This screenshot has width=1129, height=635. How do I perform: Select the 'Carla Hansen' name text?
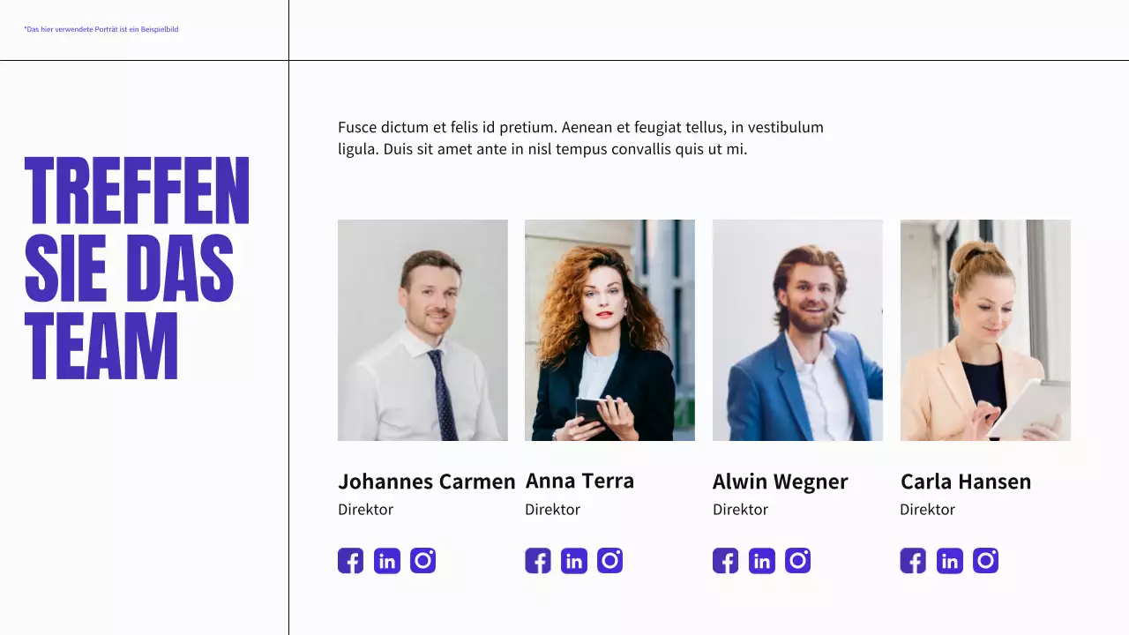pos(965,482)
